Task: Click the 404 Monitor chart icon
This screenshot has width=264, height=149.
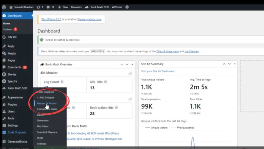Action: point(130,73)
